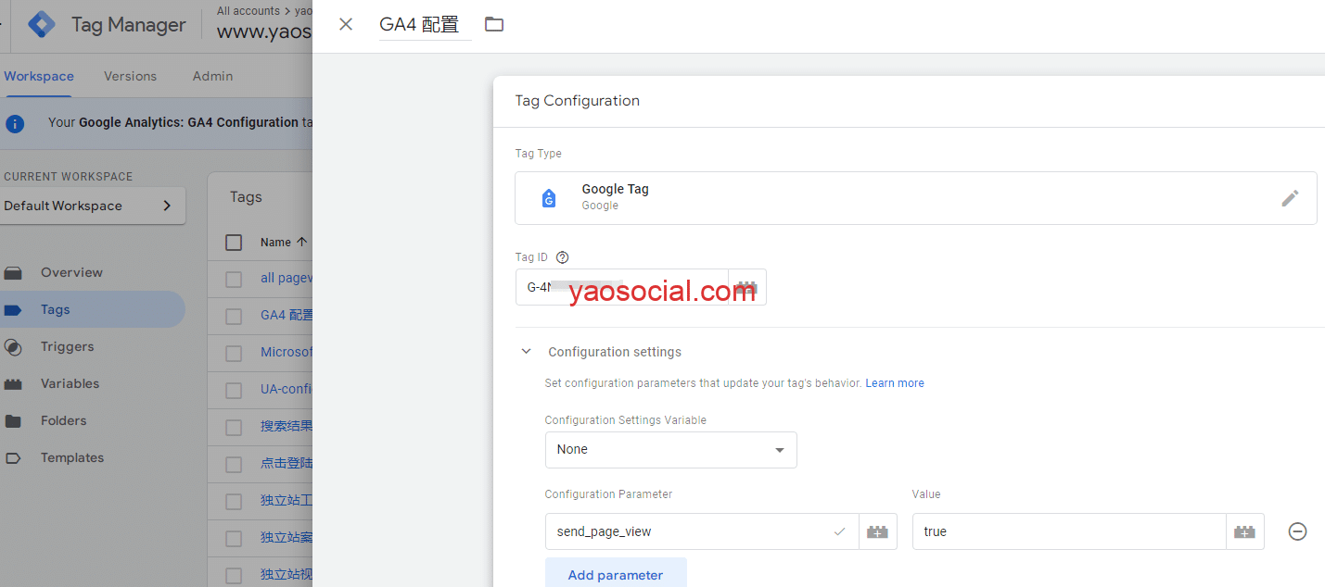Open the Configuration Settings Variable dropdown

pos(670,450)
